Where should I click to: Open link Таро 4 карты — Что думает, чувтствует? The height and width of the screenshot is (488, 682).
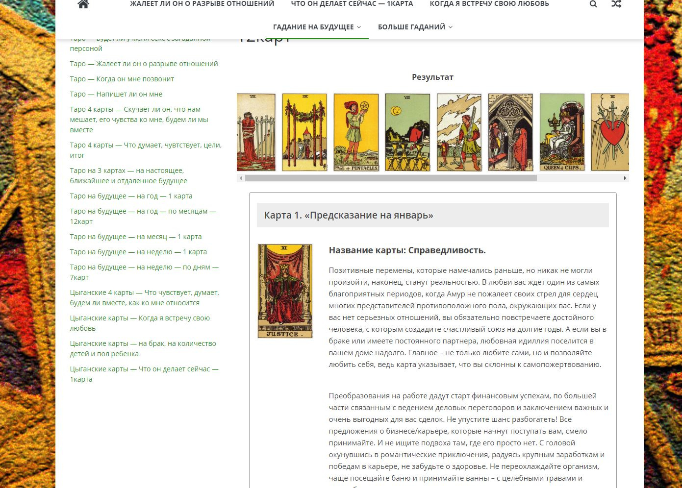click(146, 150)
